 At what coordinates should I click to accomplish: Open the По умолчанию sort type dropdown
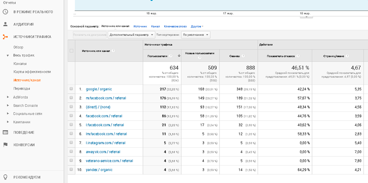[x=195, y=35]
